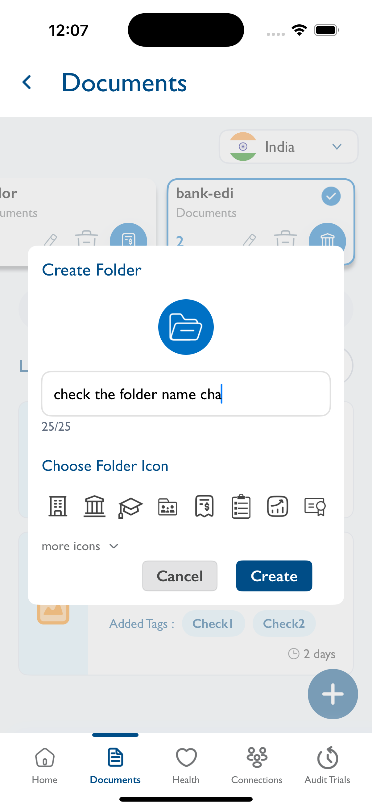This screenshot has height=809, width=372.
Task: Open the Connections tab
Action: coord(256,766)
